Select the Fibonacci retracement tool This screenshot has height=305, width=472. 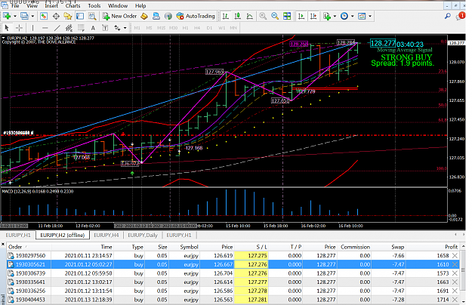point(81,28)
